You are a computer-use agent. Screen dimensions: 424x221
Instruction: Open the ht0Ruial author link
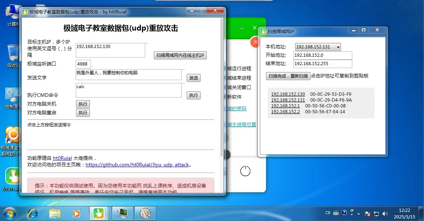pos(62,158)
